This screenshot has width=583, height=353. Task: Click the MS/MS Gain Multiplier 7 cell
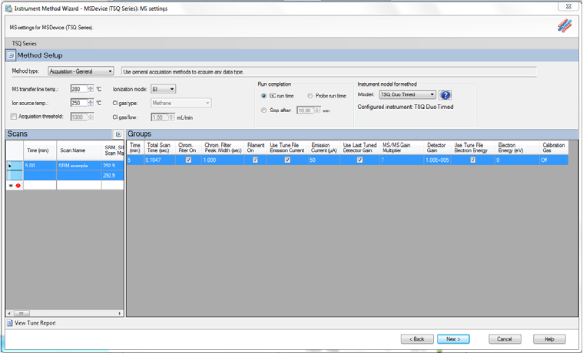[402, 160]
